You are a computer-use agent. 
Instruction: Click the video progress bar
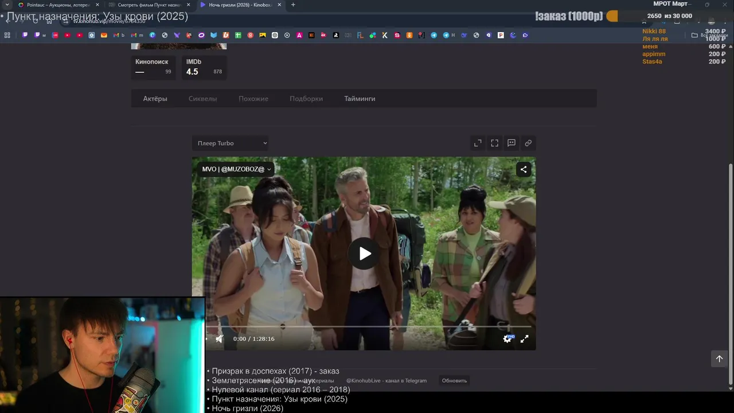click(x=364, y=326)
